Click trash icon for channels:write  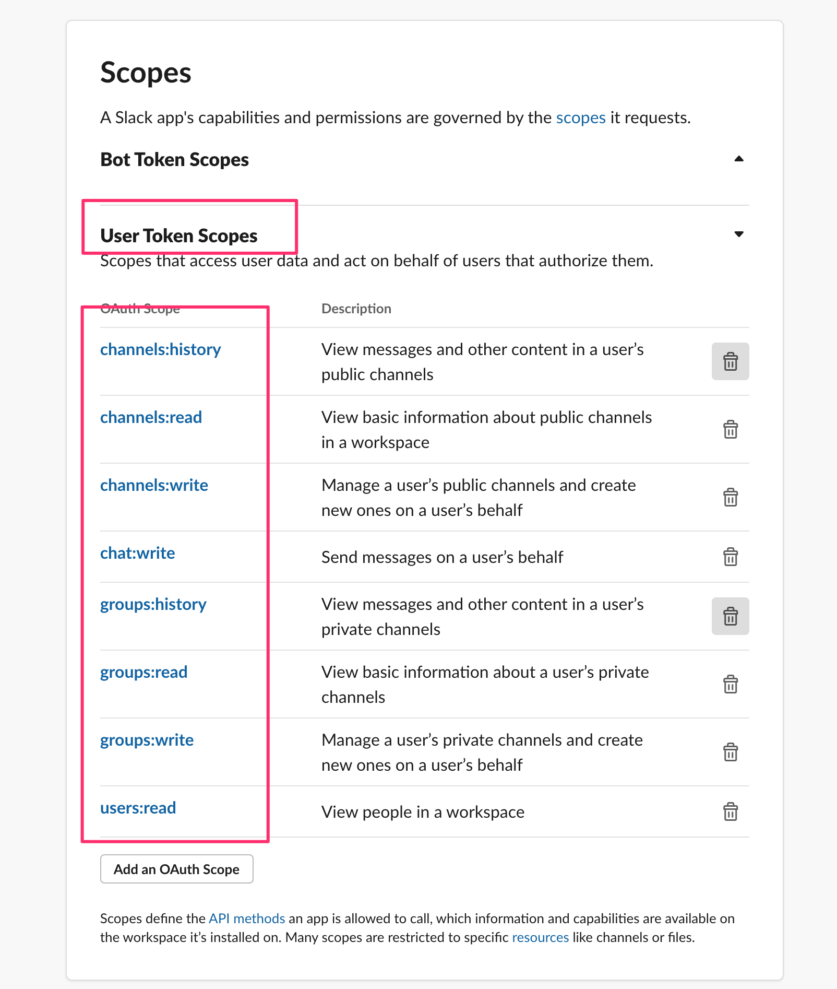[730, 497]
